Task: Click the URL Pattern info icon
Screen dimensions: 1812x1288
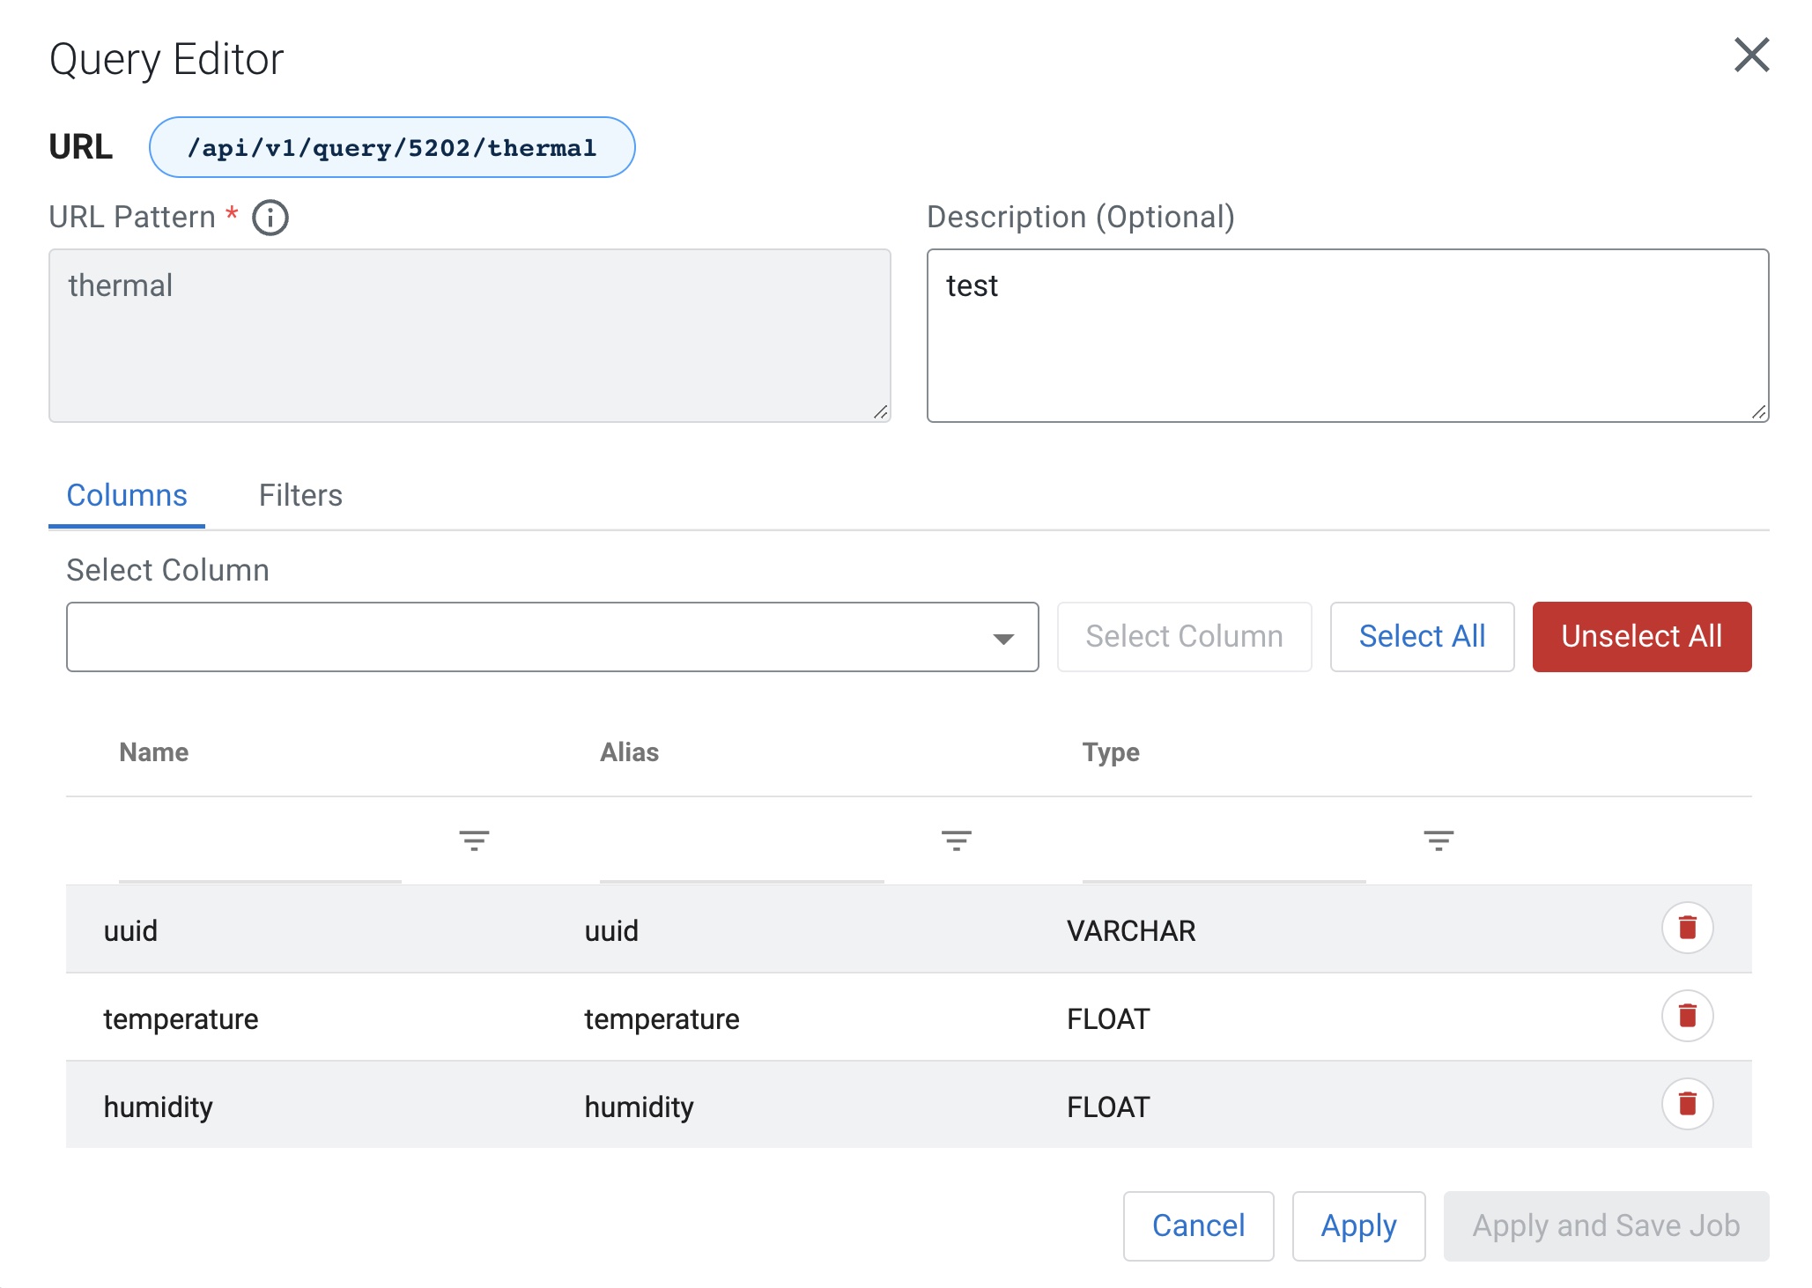Action: [270, 218]
